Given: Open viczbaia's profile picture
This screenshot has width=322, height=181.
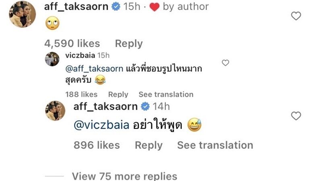Looking at the screenshot, I should point(52,59).
